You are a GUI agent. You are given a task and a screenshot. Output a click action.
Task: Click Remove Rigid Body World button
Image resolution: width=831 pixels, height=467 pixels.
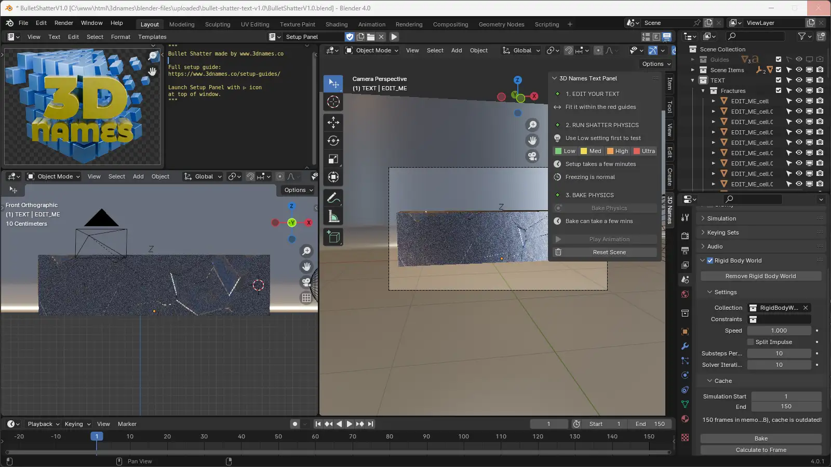click(761, 276)
